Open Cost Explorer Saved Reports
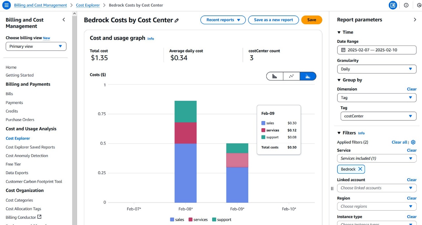 tap(30, 147)
